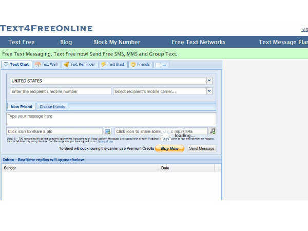The image size is (308, 231).
Task: Click the share mp3/m4a input field
Action: [161, 131]
